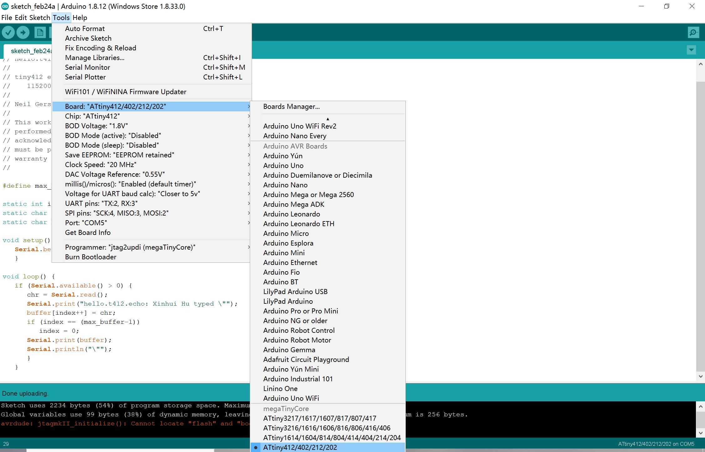Viewport: 705px width, 452px height.
Task: Click the Upload arrow toolbar icon
Action: [23, 32]
